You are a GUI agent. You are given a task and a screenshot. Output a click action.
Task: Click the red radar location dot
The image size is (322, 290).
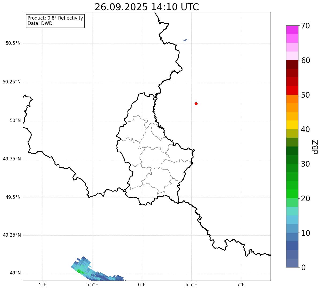[x=196, y=104]
